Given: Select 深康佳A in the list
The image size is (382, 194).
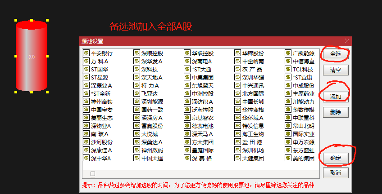Looking at the screenshot, I should tap(102, 150).
